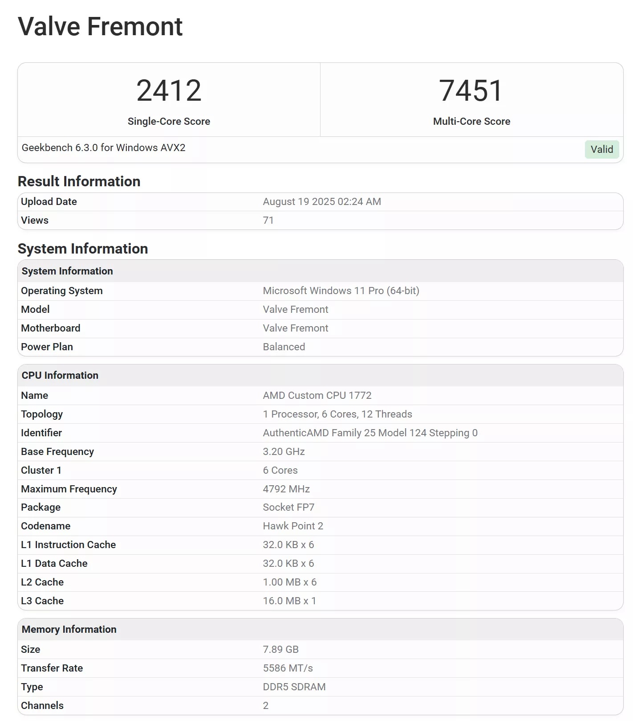This screenshot has width=633, height=721.
Task: Click the L1 Instruction Cache label
Action: click(68, 545)
